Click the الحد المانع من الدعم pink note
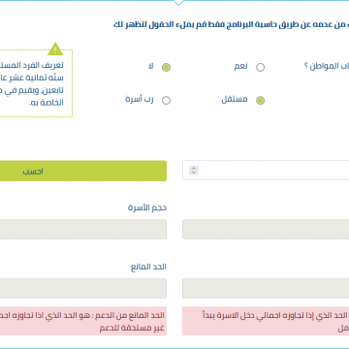This screenshot has height=349, width=349. 83,321
